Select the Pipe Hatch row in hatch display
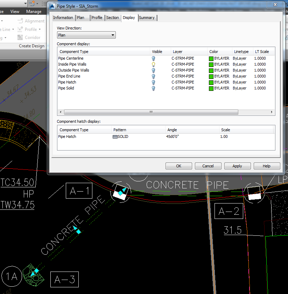This screenshot has height=294, width=288. [166, 136]
